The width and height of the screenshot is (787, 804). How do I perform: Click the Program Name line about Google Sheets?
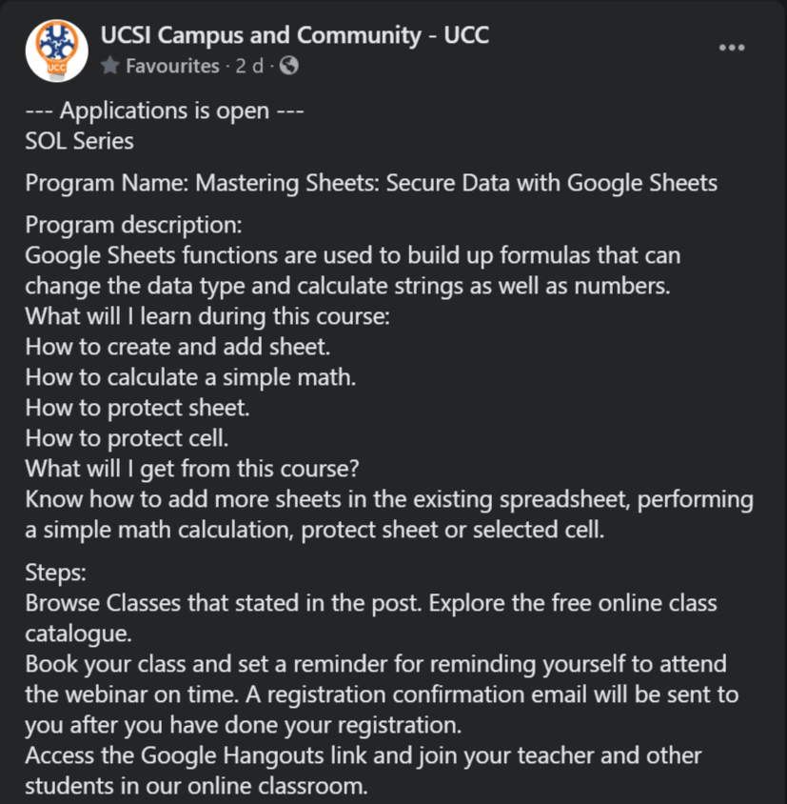point(371,183)
